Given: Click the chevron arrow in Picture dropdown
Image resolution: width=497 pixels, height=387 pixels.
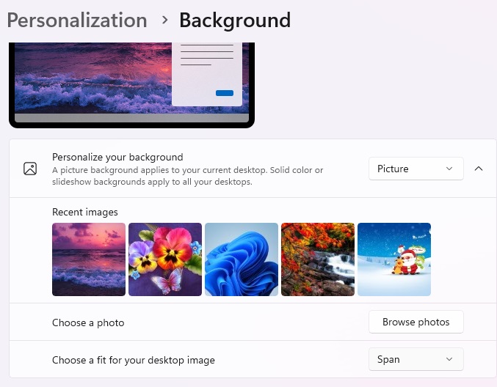Looking at the screenshot, I should point(449,169).
